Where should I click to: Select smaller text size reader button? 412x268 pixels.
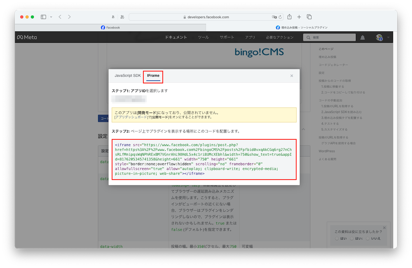[x=113, y=17]
